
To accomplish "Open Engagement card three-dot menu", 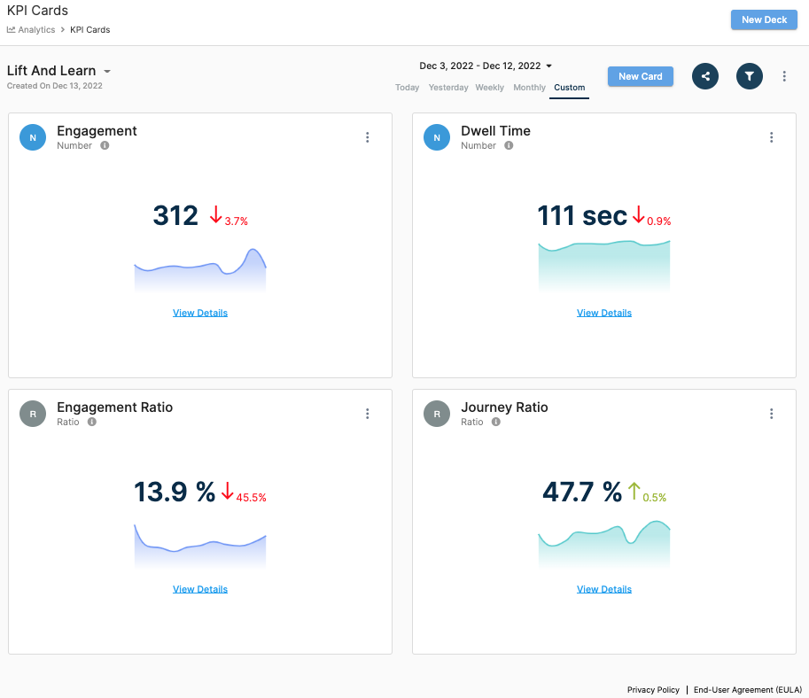I will [x=368, y=137].
